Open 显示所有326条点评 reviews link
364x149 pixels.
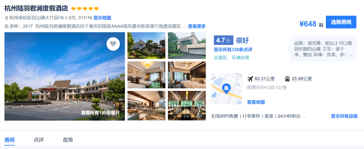(233, 50)
